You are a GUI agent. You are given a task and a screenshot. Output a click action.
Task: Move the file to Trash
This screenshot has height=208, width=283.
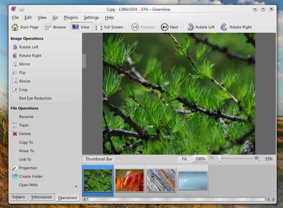tap(20, 125)
